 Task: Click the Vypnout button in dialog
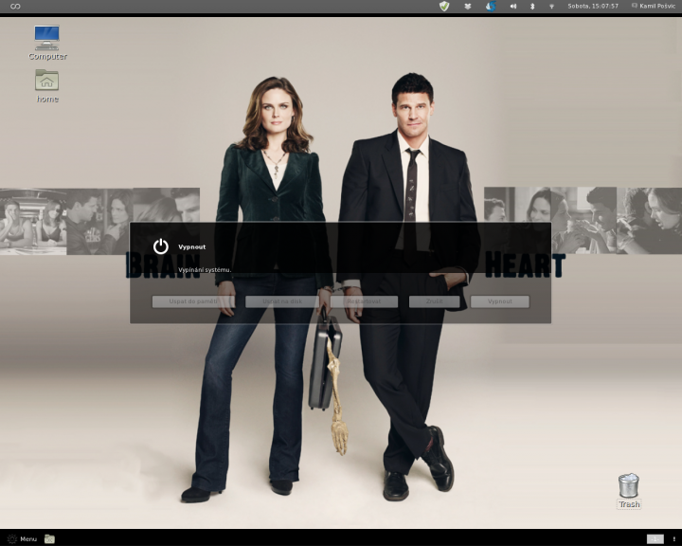click(500, 301)
